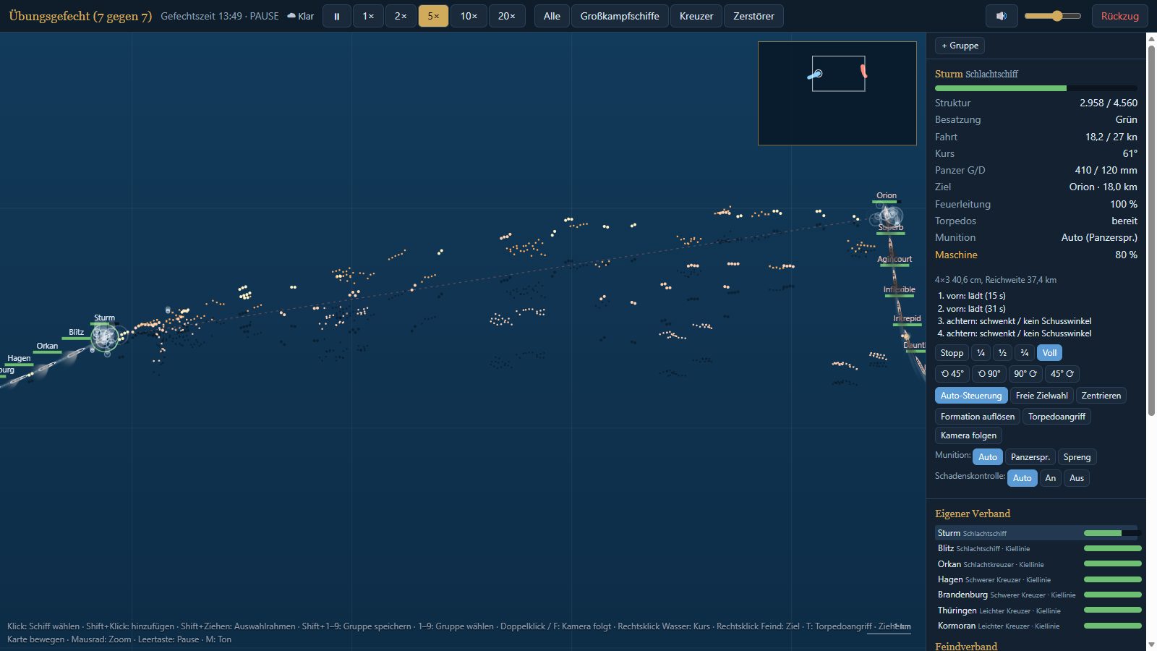Image resolution: width=1157 pixels, height=651 pixels.
Task: Click Kamera folgen
Action: (x=968, y=435)
